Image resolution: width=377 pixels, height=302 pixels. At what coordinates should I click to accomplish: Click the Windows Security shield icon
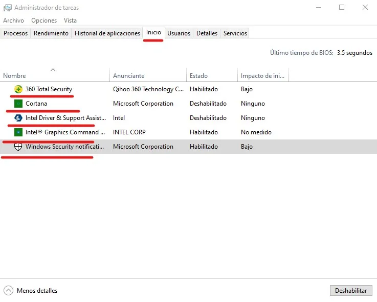pos(18,147)
